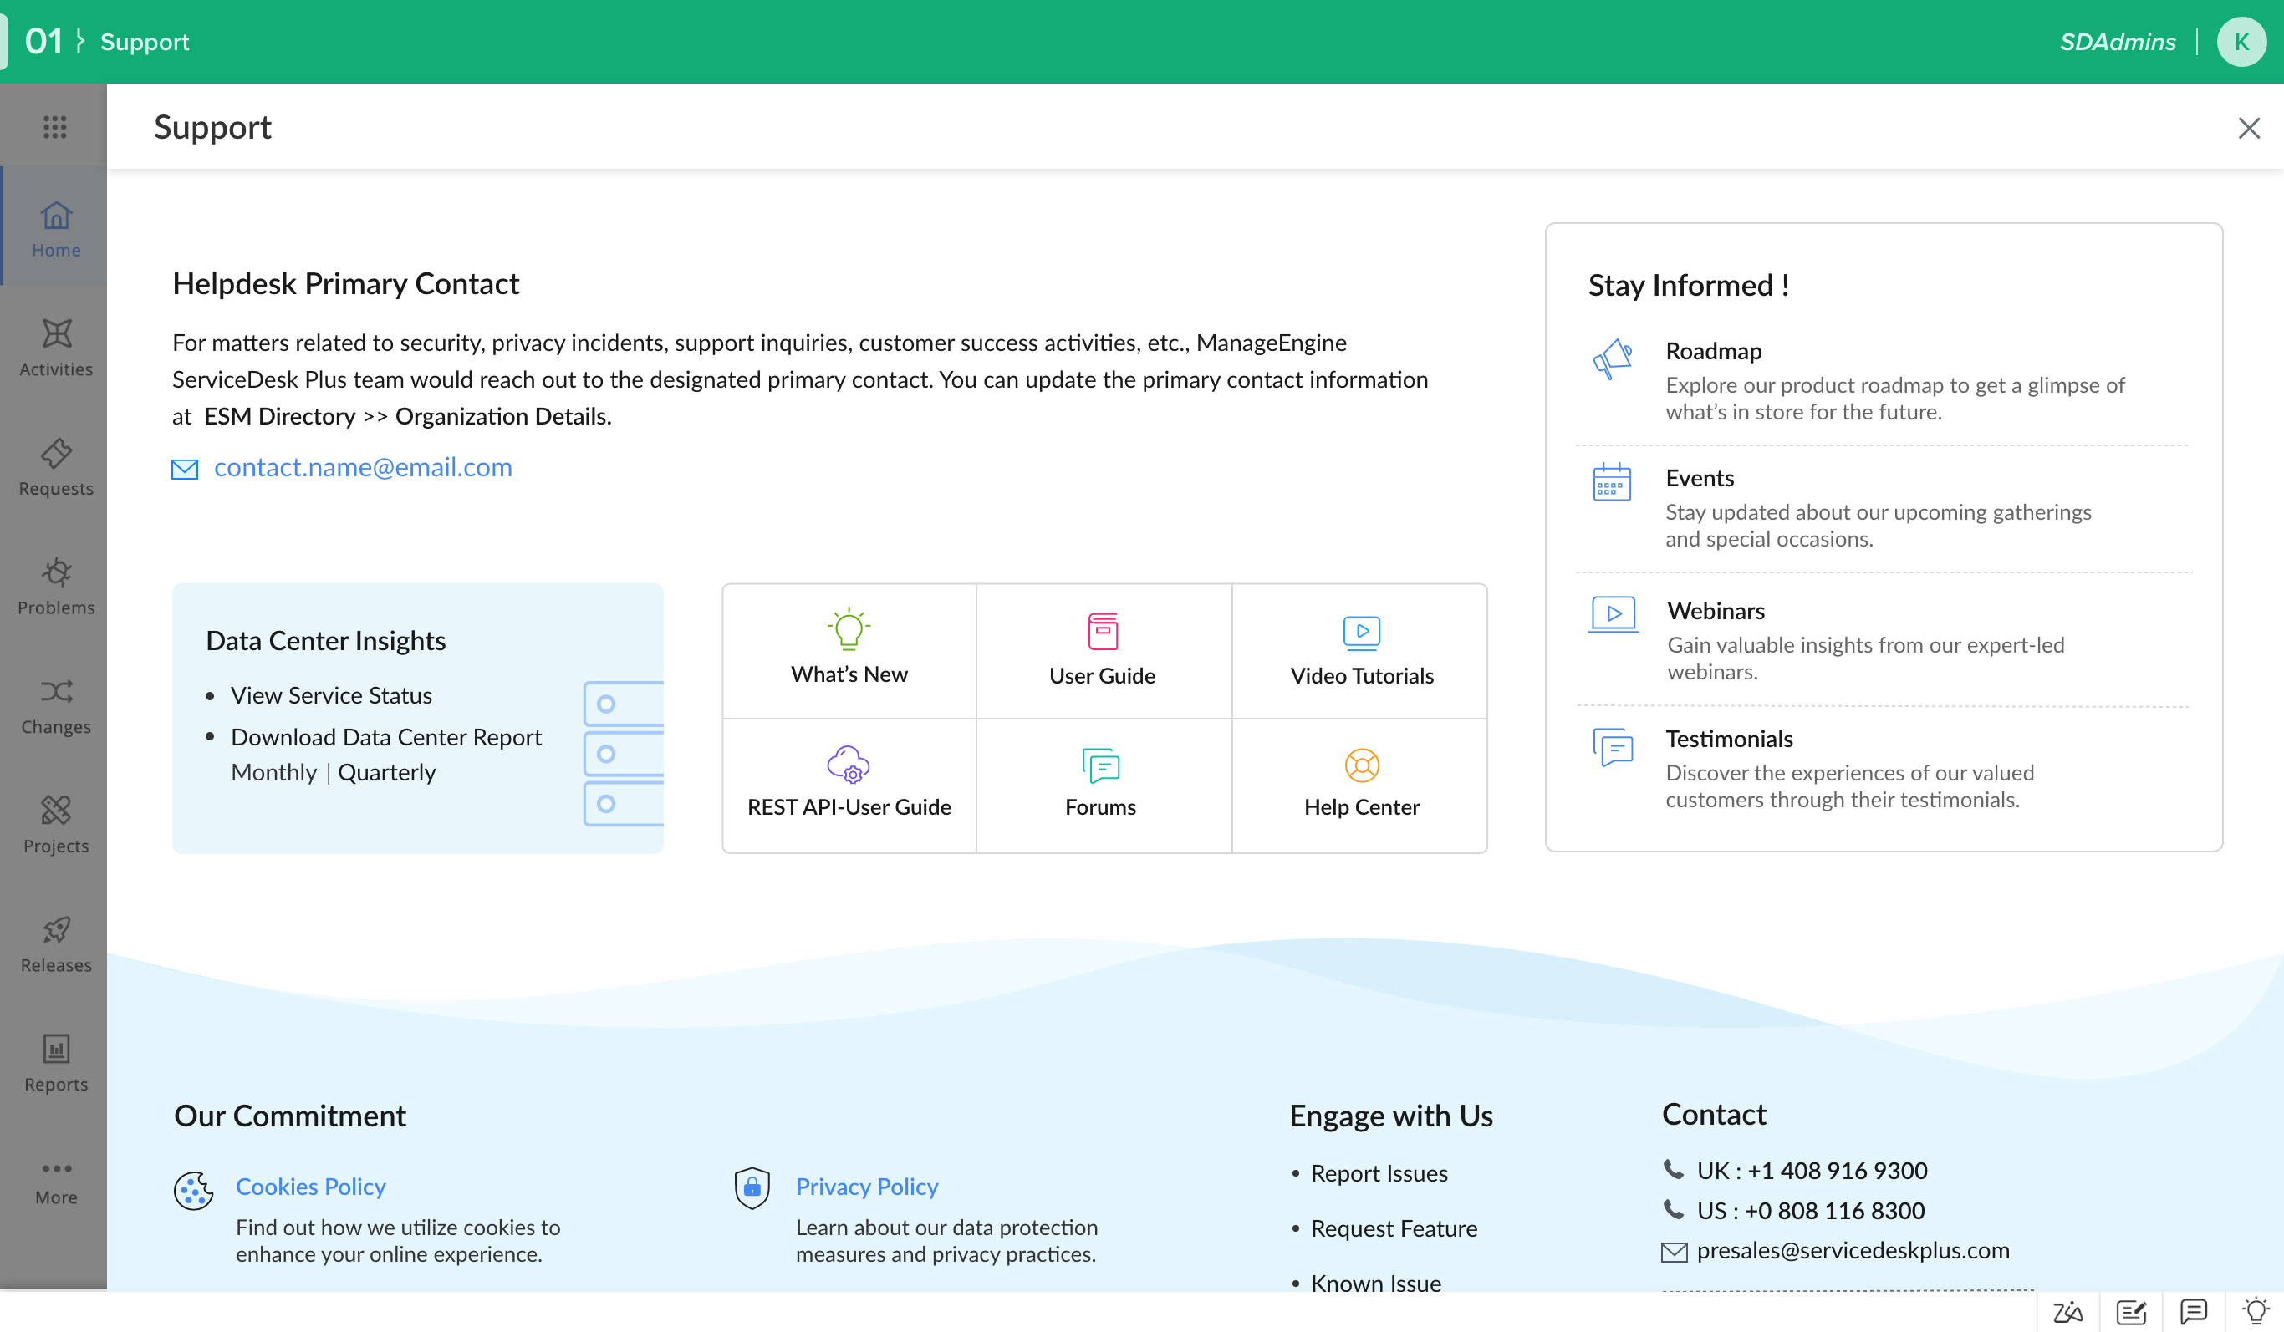This screenshot has width=2284, height=1332.
Task: Open Changes module in sidebar
Action: (x=55, y=706)
